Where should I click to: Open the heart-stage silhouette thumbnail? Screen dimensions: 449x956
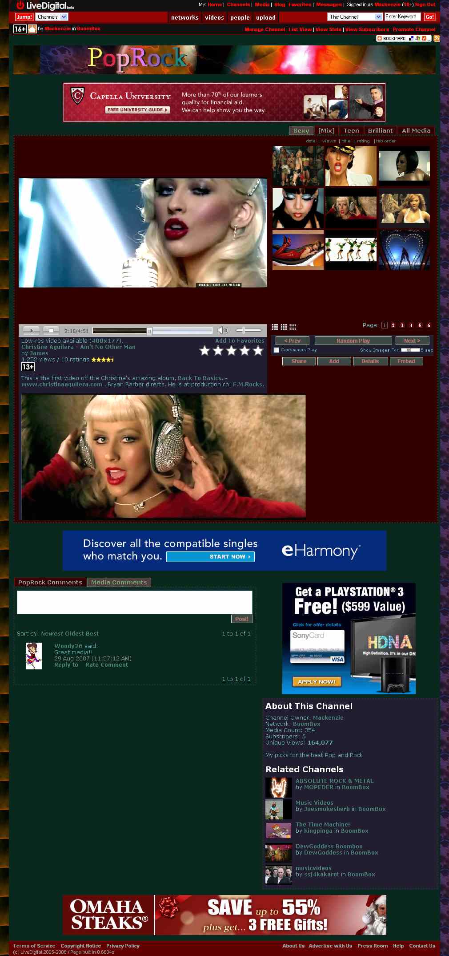tap(404, 250)
